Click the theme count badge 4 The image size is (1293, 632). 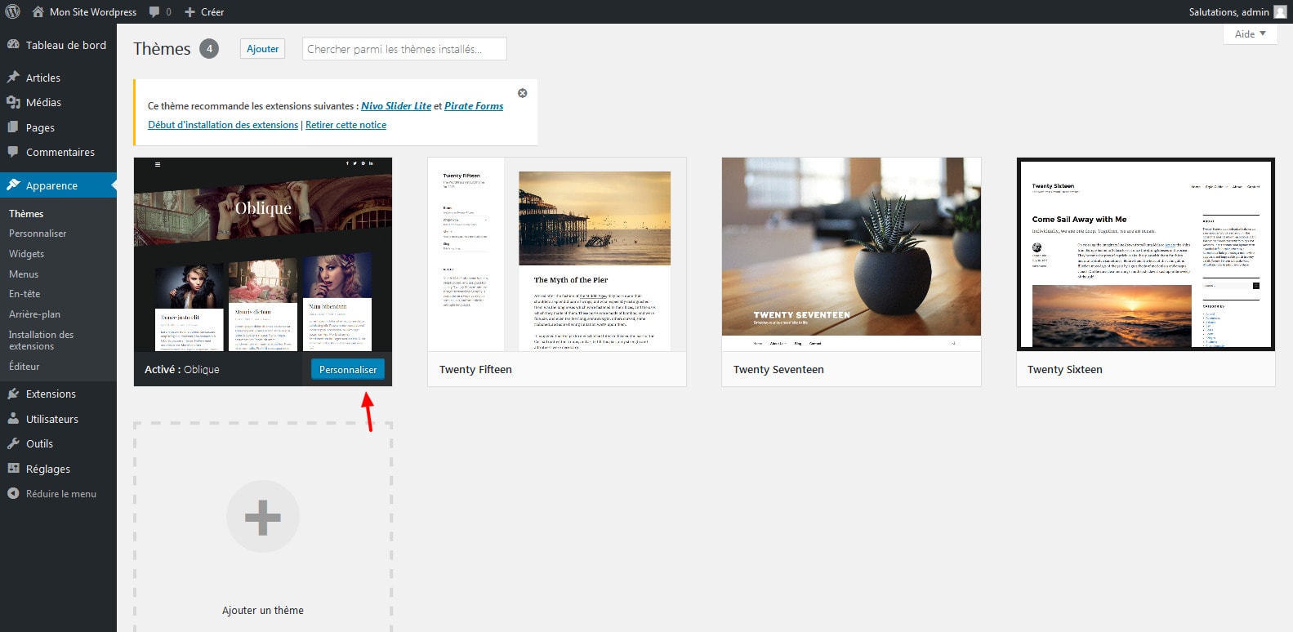(x=209, y=49)
